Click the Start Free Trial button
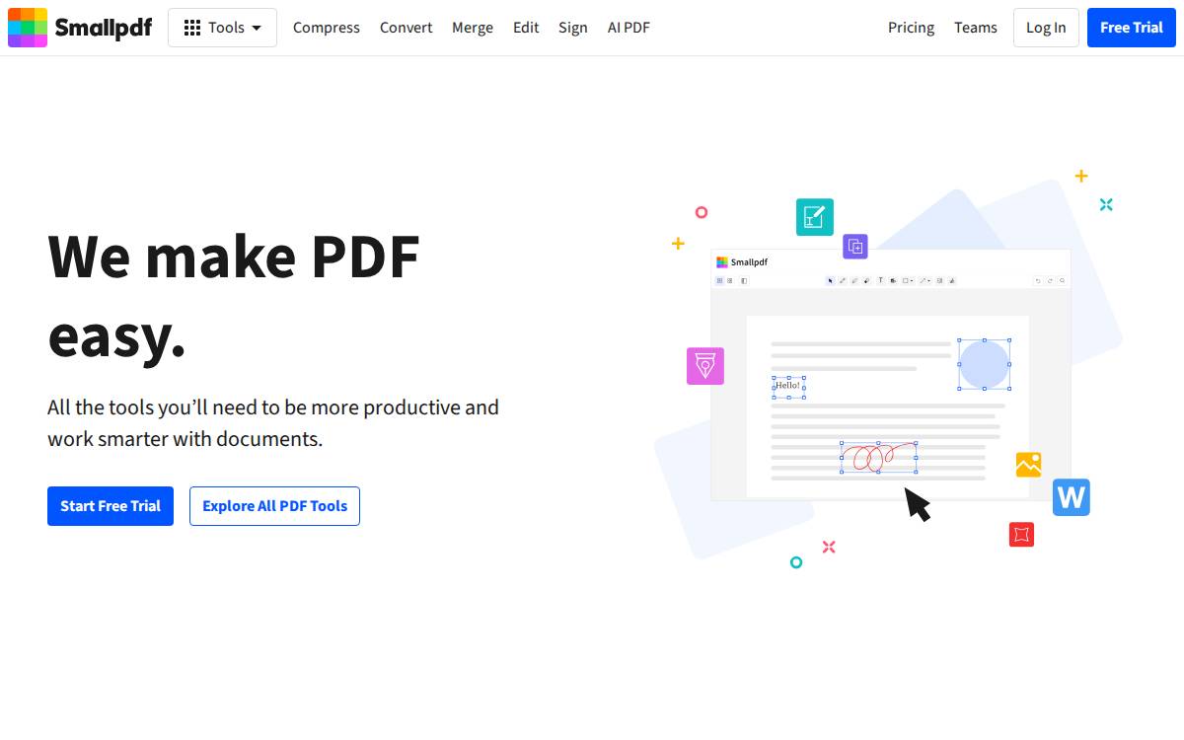This screenshot has height=740, width=1184. click(x=111, y=506)
